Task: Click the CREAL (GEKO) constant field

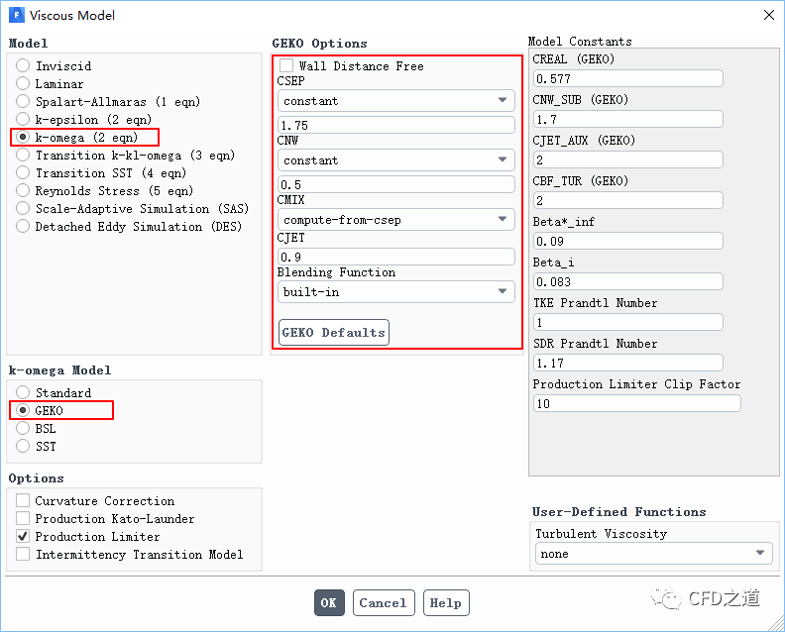Action: [x=627, y=78]
